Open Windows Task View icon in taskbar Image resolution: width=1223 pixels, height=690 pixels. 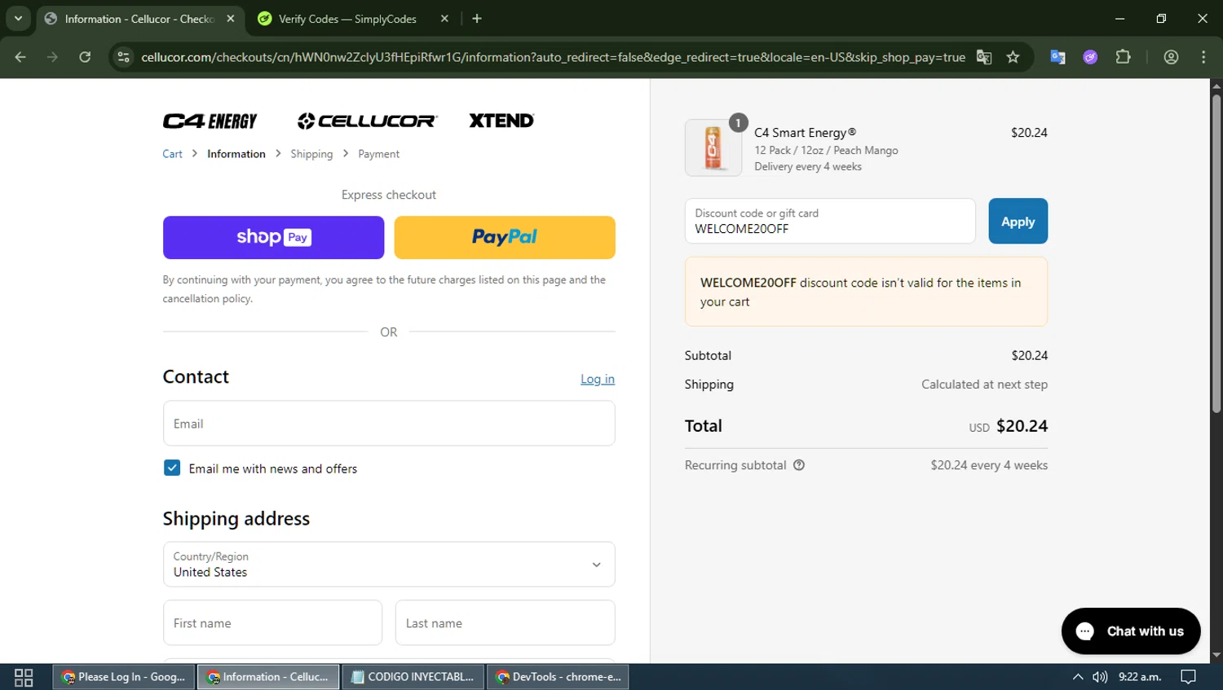pos(24,677)
